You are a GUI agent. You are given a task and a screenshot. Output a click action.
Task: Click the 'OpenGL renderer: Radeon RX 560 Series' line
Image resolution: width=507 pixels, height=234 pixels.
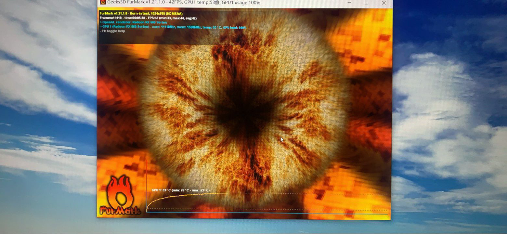[x=133, y=22]
